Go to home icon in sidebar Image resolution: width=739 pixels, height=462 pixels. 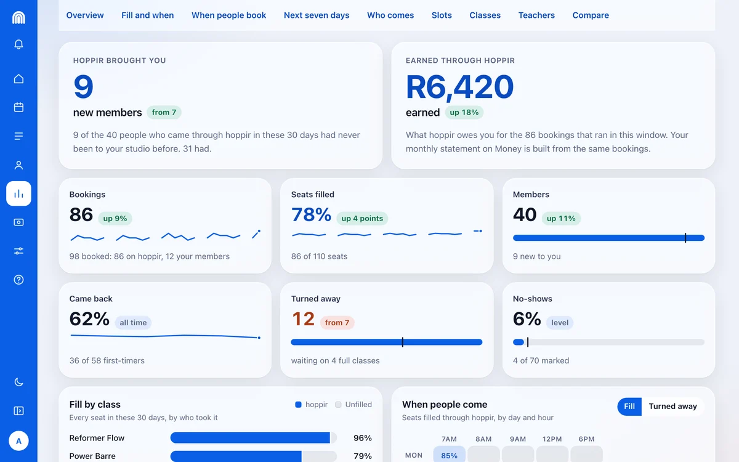18,79
